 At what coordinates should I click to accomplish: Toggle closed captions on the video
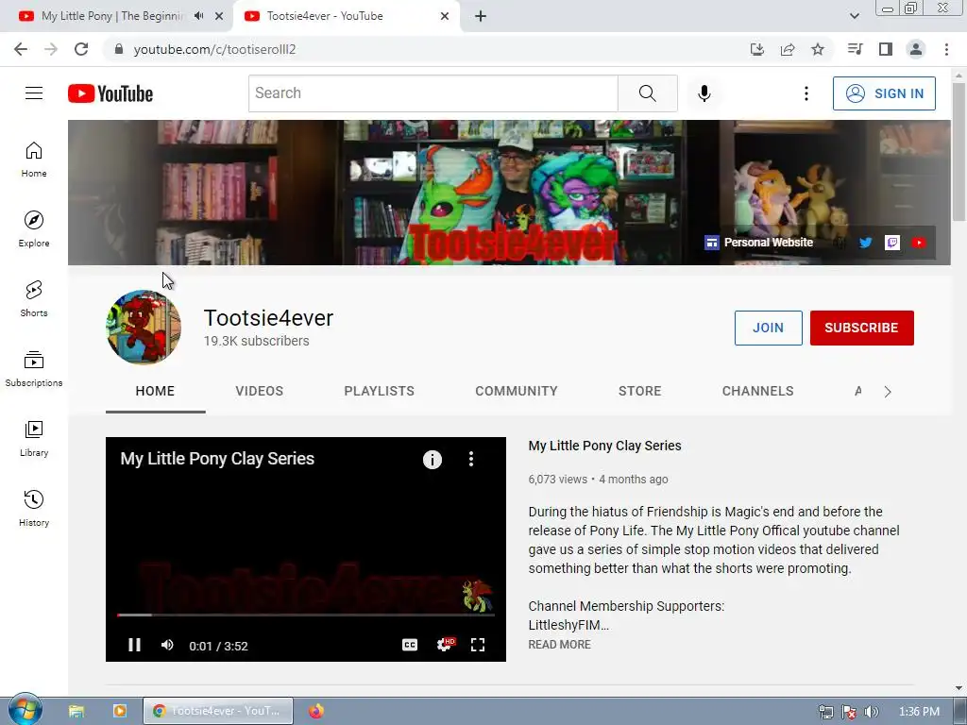pyautogui.click(x=410, y=645)
